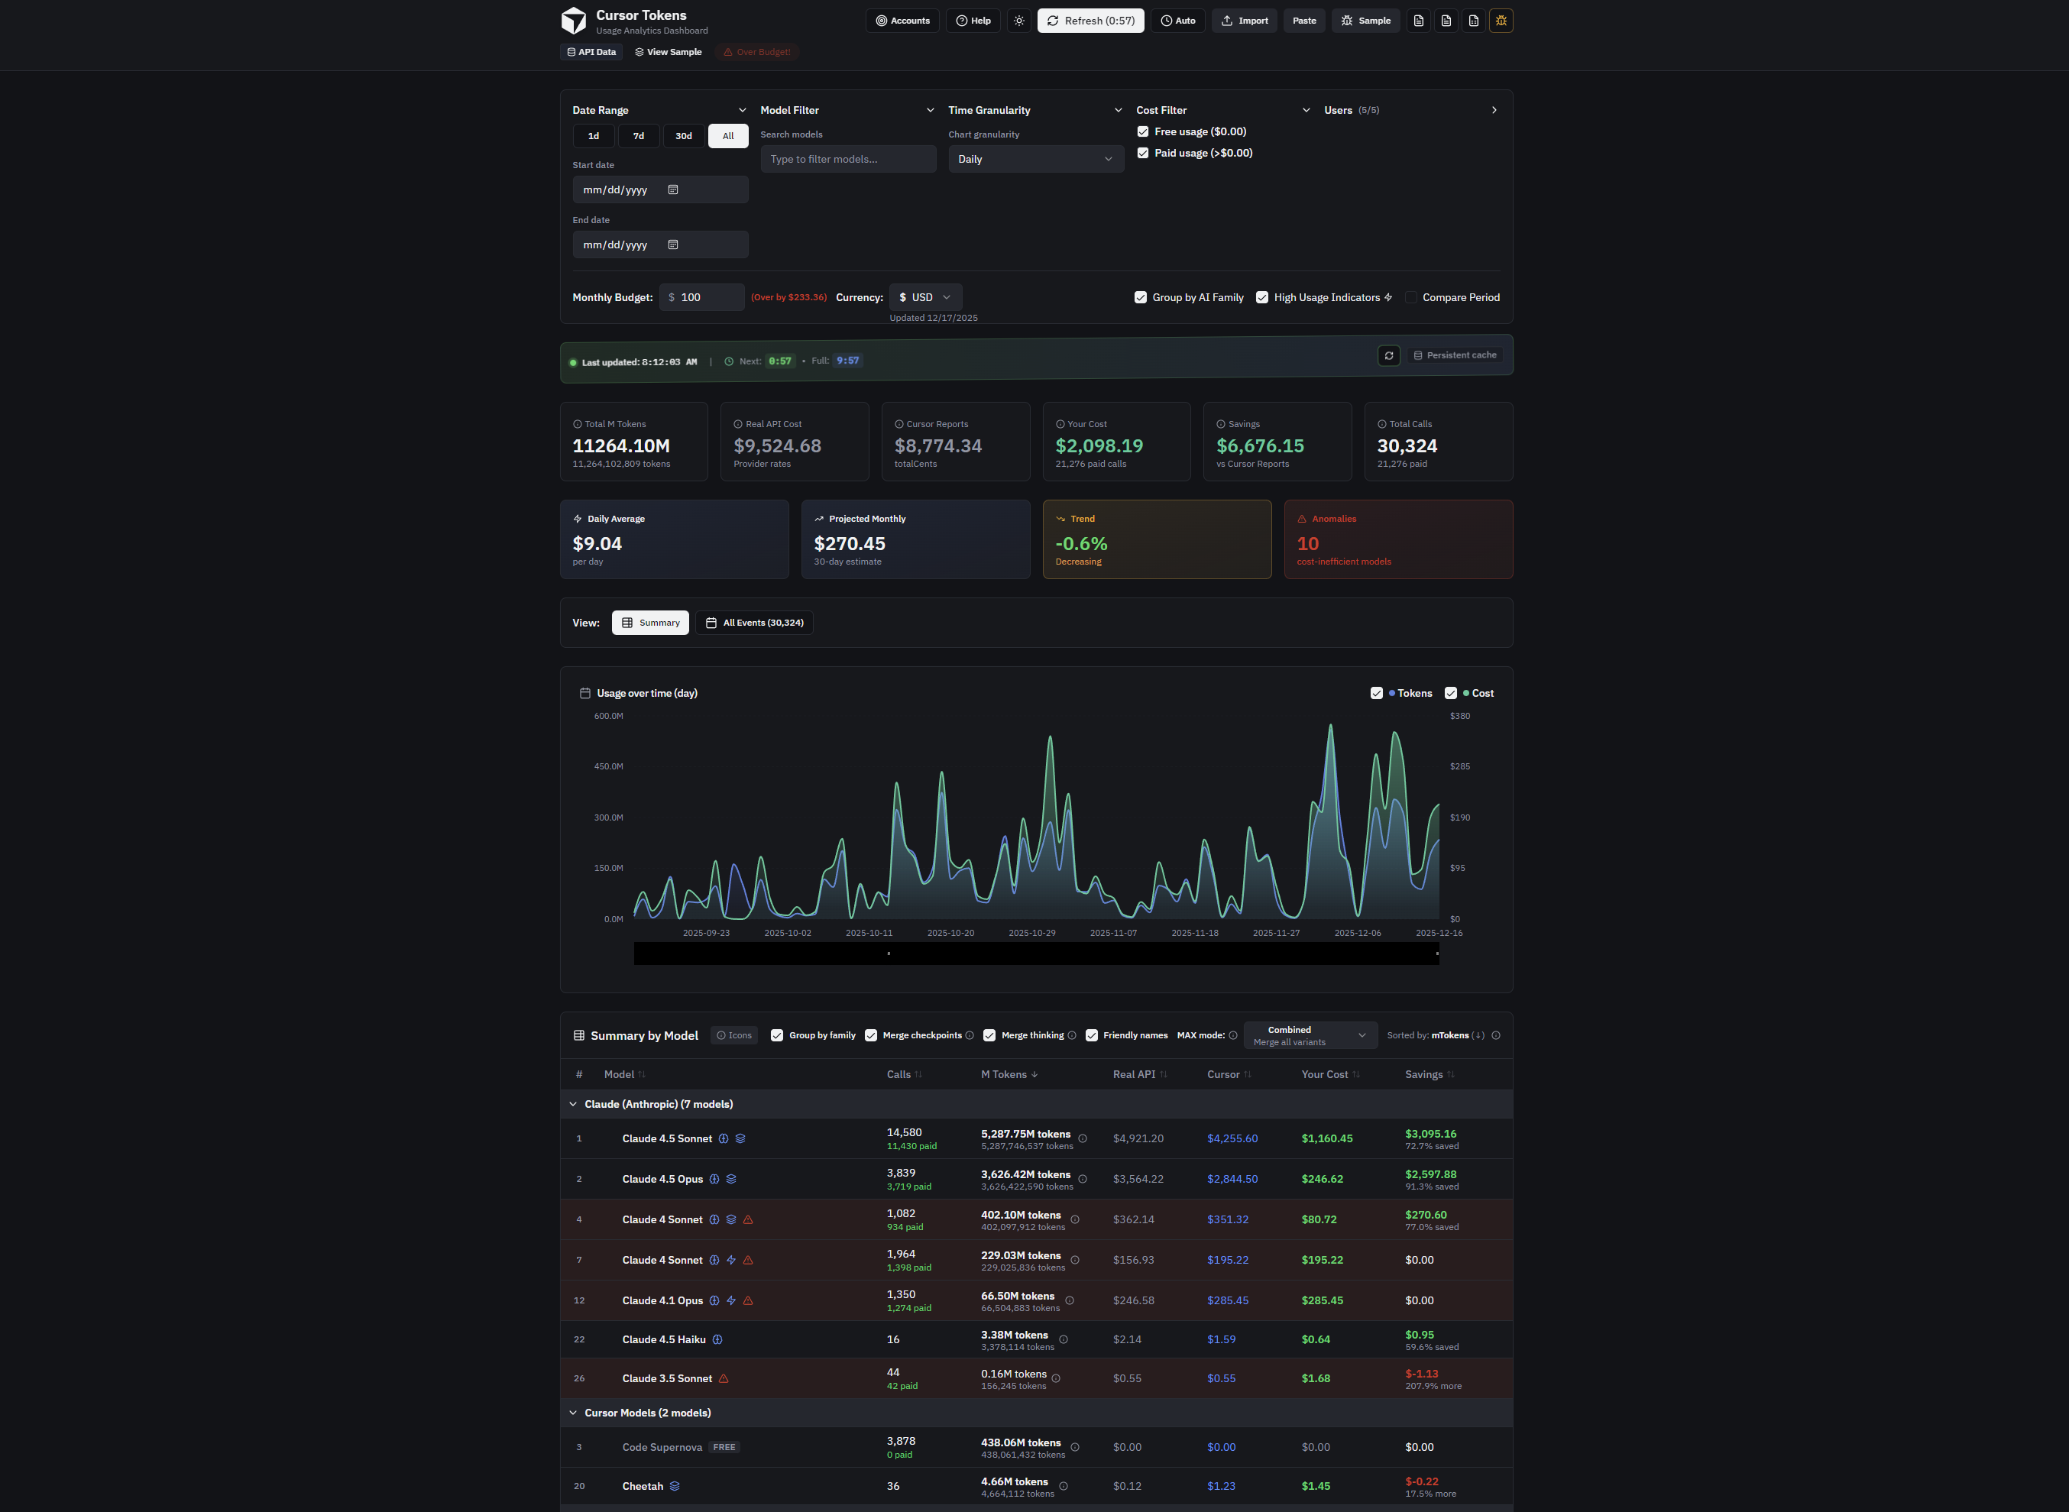Image resolution: width=2069 pixels, height=1512 pixels.
Task: Uncheck Merge thinking in table options
Action: coord(990,1035)
